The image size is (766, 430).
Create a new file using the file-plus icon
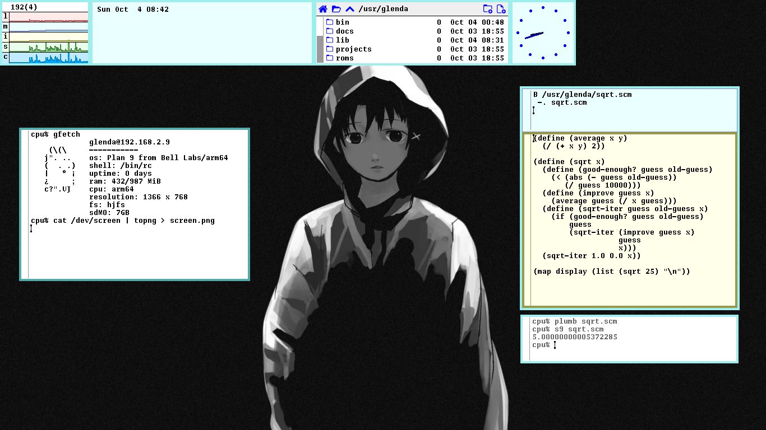[501, 8]
